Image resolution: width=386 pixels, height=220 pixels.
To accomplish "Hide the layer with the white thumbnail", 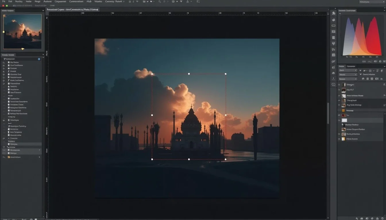I will [339, 120].
